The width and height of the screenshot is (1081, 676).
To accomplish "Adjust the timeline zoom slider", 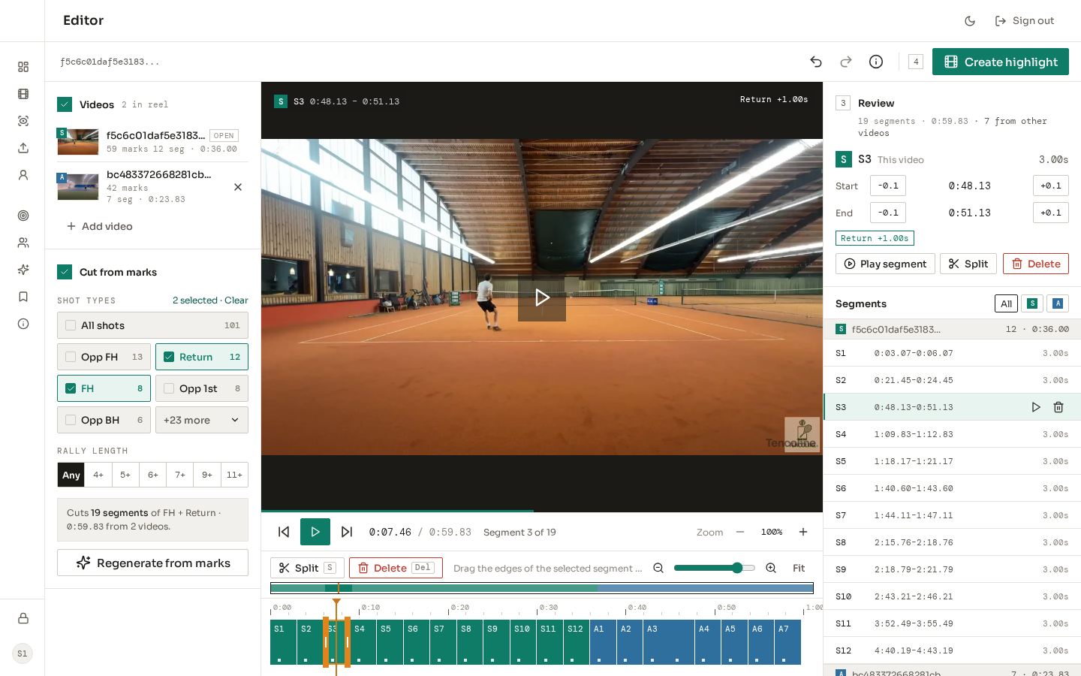I will (715, 568).
